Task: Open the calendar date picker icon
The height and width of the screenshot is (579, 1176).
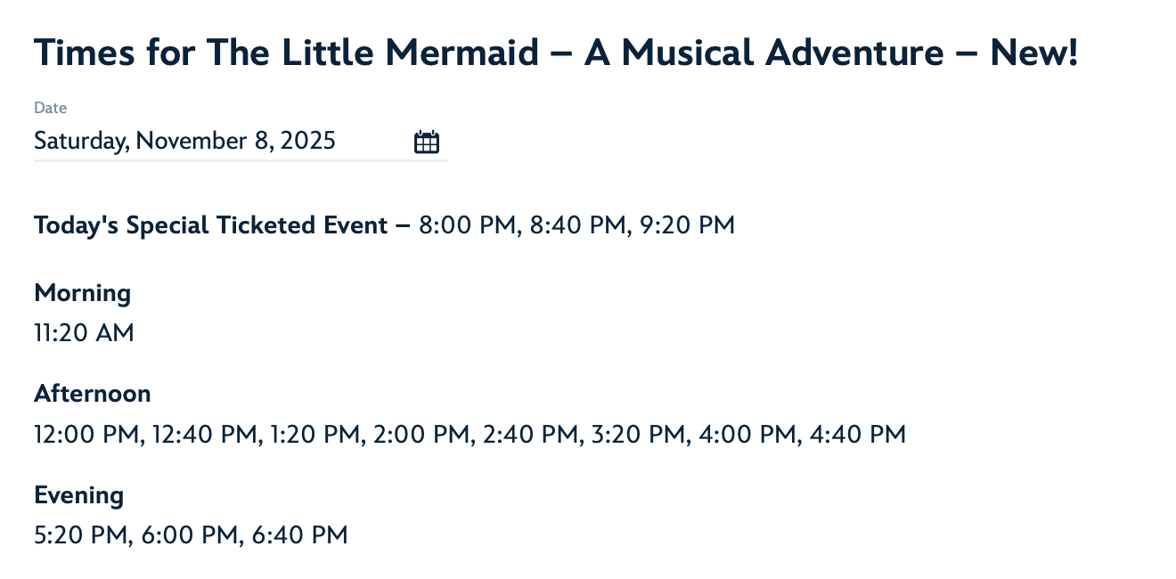Action: tap(427, 142)
